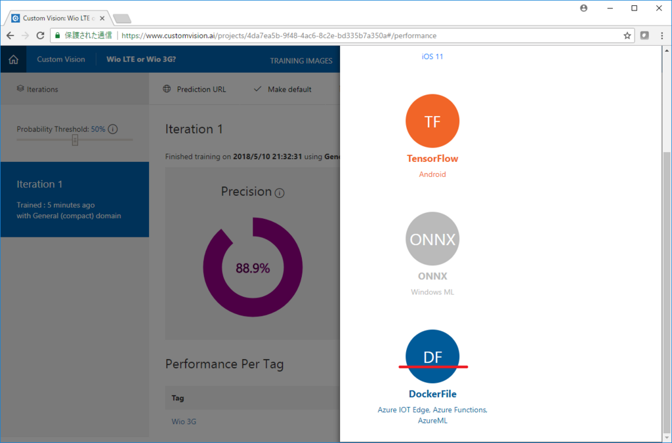The width and height of the screenshot is (672, 443).
Task: Open the TRAINING IMAGES tab
Action: tap(301, 61)
